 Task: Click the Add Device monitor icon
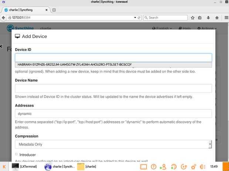(17, 36)
